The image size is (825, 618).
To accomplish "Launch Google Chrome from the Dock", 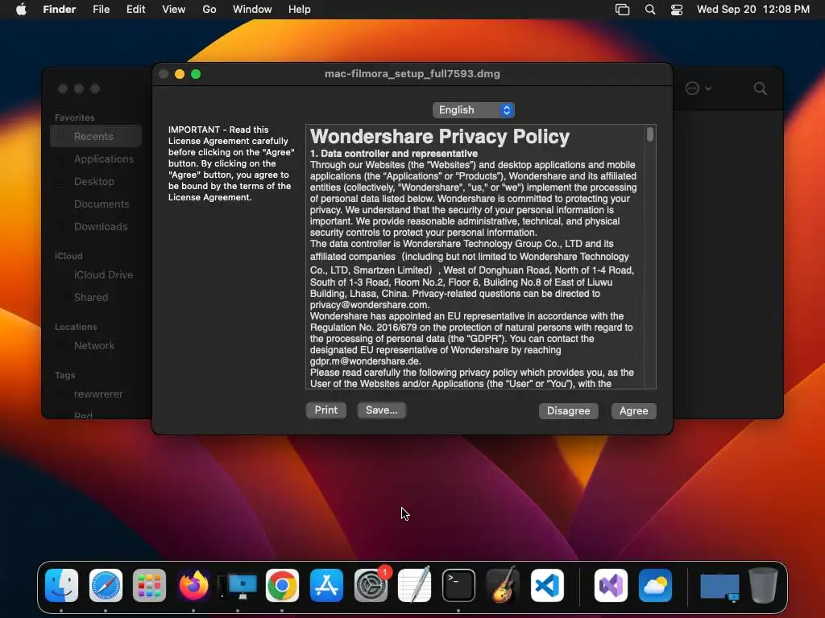I will [x=282, y=585].
